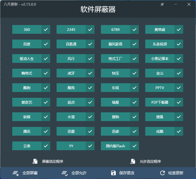Toggle the checkmark next to 金山
Image resolution: width=196 pixels, height=179 pixels.
point(179,73)
